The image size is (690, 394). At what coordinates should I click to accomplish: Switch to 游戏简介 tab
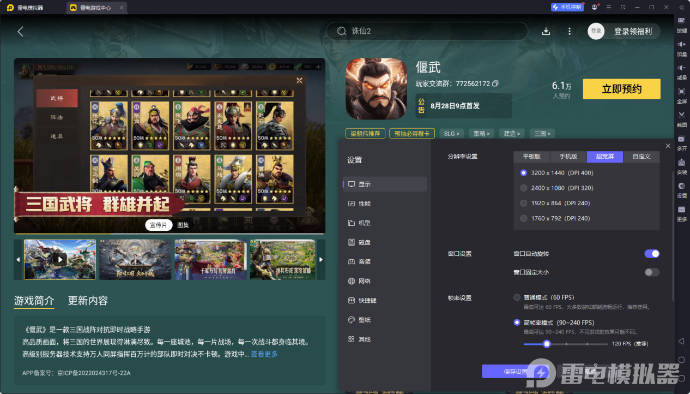(x=34, y=301)
